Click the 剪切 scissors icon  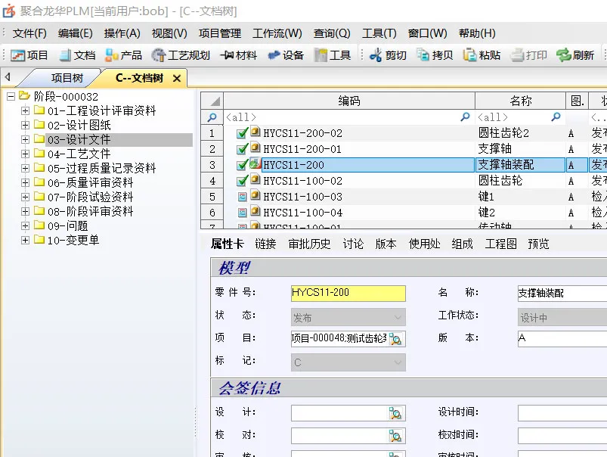click(376, 55)
